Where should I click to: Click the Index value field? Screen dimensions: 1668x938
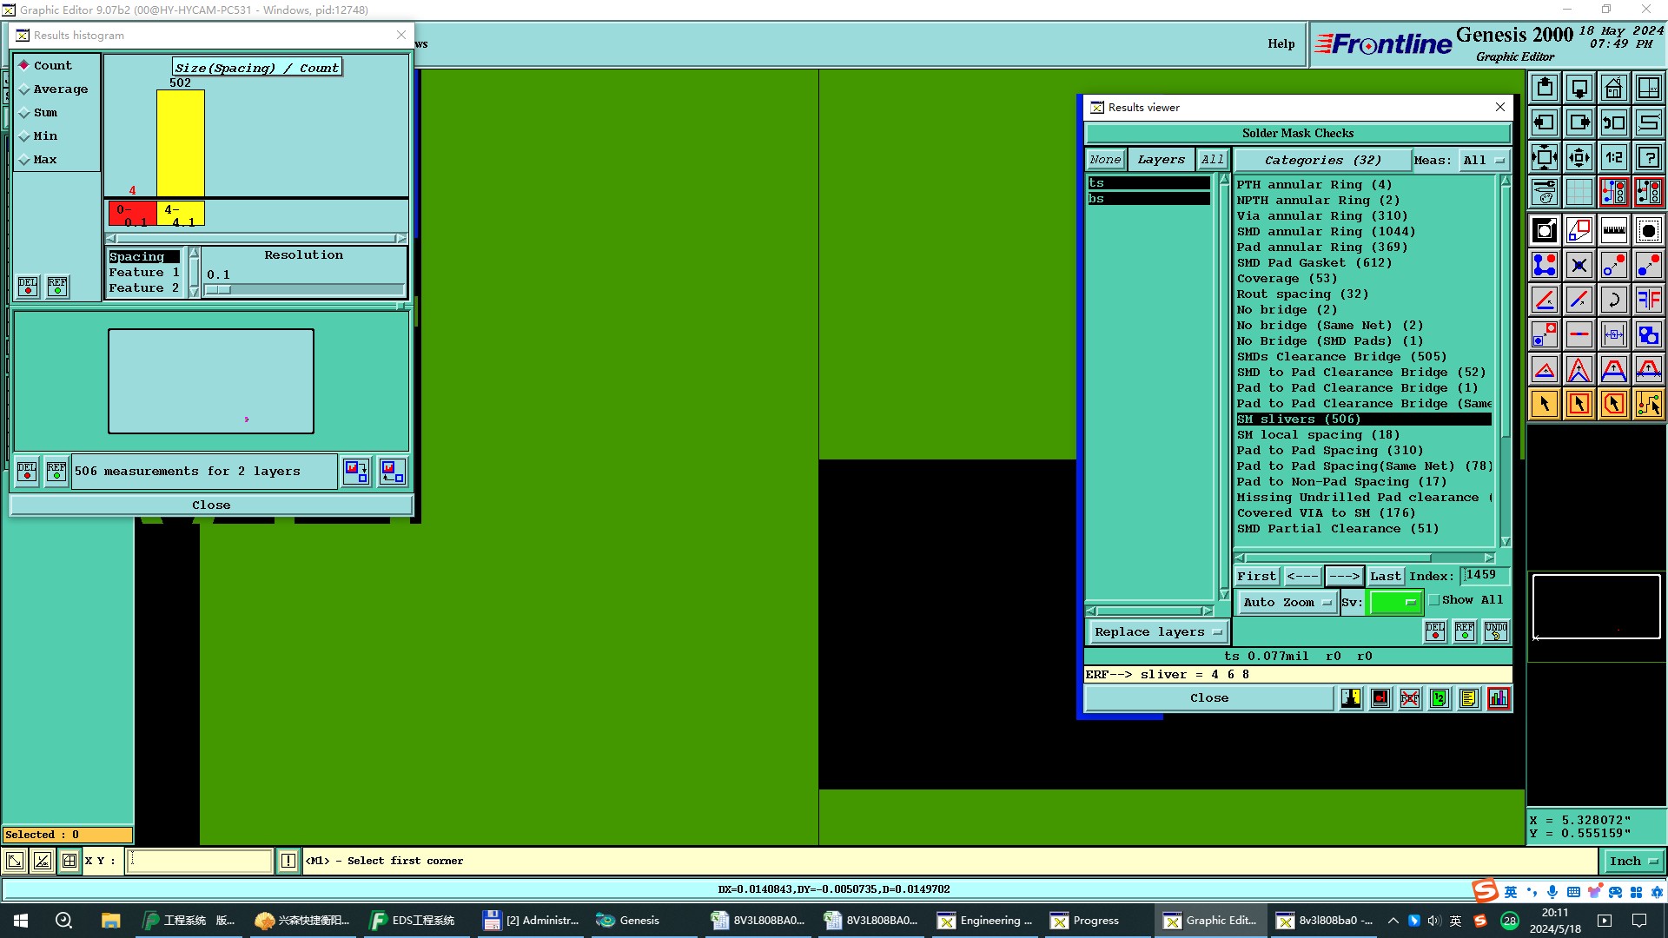(1484, 576)
